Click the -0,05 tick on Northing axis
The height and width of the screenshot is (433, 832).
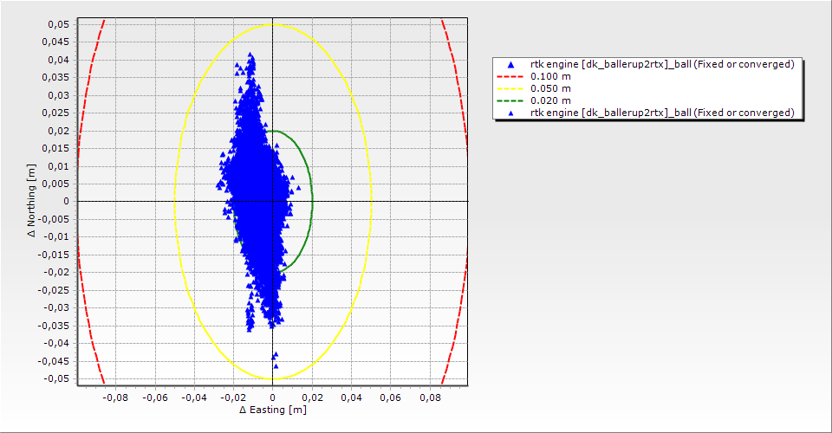coord(55,379)
